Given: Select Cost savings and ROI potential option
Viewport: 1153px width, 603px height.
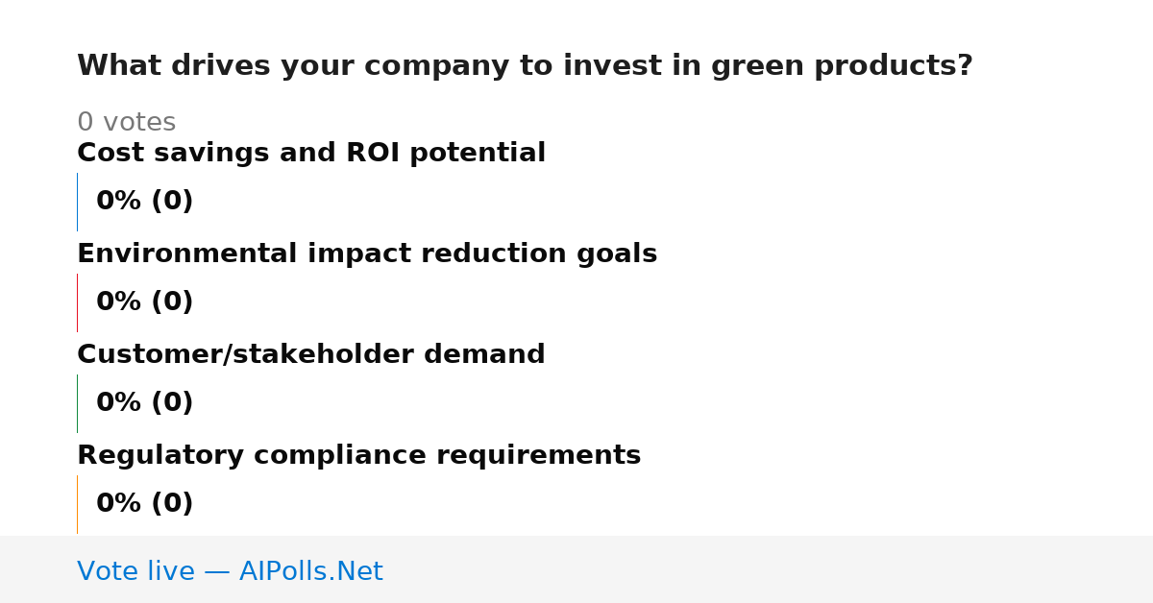Looking at the screenshot, I should click(311, 154).
